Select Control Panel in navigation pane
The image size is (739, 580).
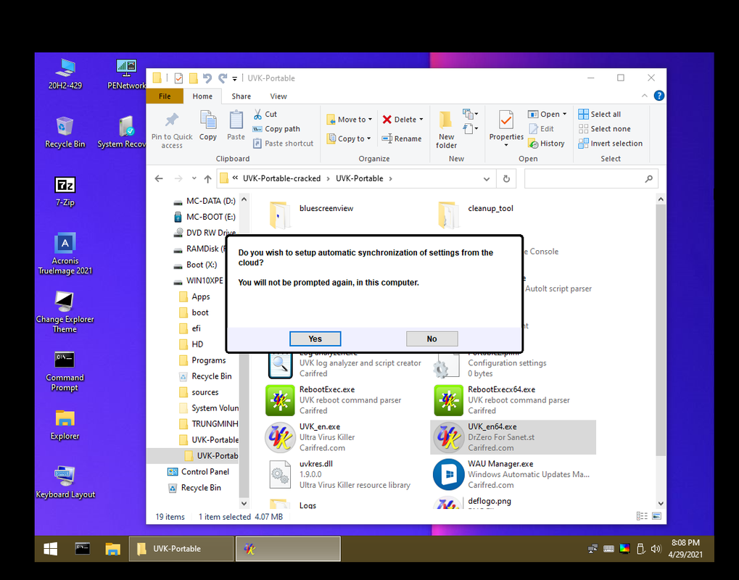tap(199, 472)
